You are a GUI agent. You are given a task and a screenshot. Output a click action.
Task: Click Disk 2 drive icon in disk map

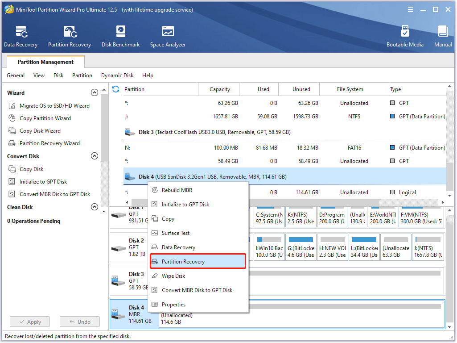pos(119,248)
